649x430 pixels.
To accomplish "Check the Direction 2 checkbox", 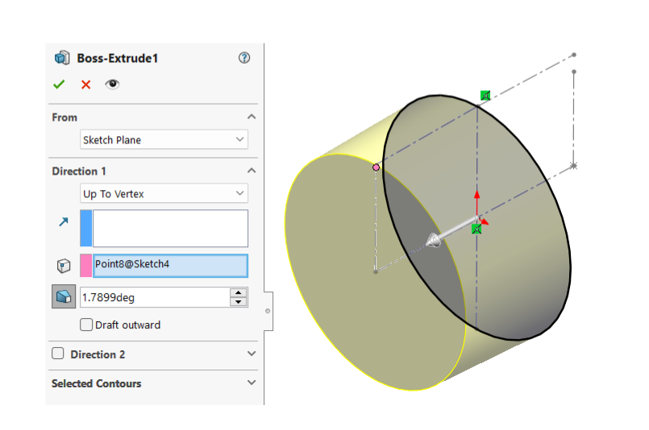I will (58, 354).
